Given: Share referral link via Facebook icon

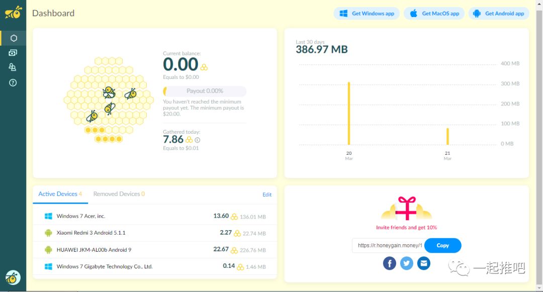Looking at the screenshot, I should click(x=390, y=264).
